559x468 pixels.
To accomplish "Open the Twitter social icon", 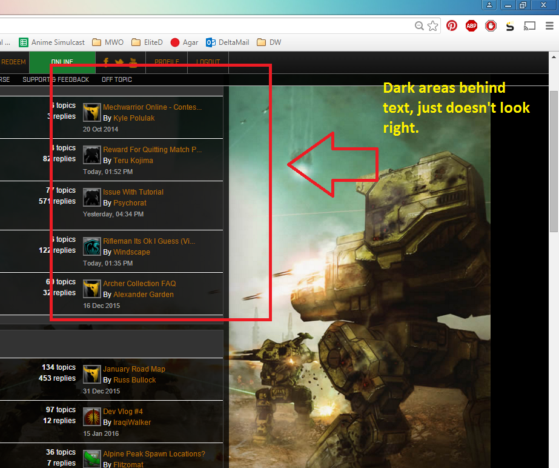I will pos(119,62).
